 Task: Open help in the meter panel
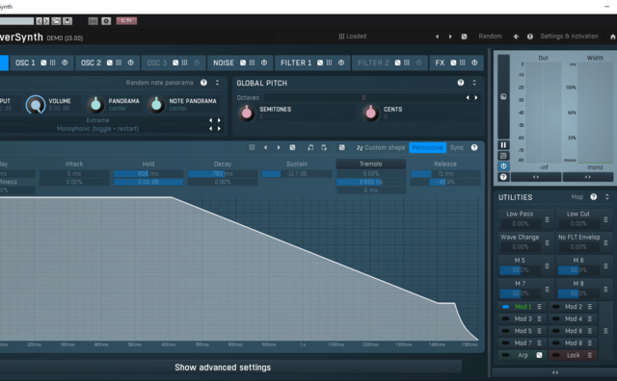503,177
